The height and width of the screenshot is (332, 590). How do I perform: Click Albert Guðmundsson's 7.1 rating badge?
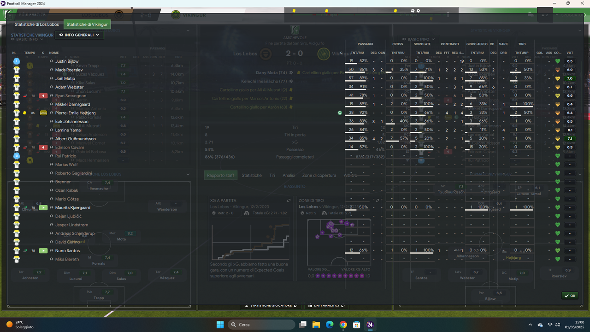[x=570, y=139]
